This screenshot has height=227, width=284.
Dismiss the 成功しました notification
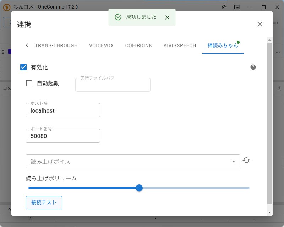point(167,17)
